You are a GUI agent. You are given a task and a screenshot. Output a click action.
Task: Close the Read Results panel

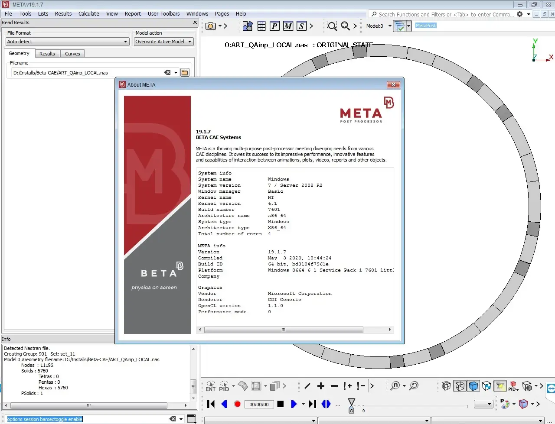[x=195, y=23]
